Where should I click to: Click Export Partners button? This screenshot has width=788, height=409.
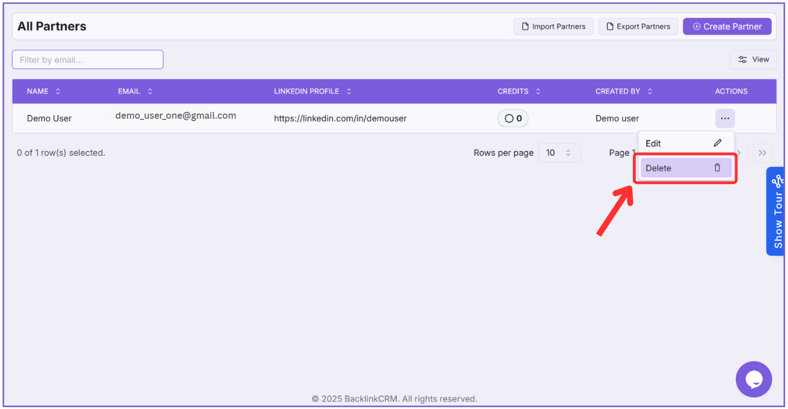click(637, 26)
